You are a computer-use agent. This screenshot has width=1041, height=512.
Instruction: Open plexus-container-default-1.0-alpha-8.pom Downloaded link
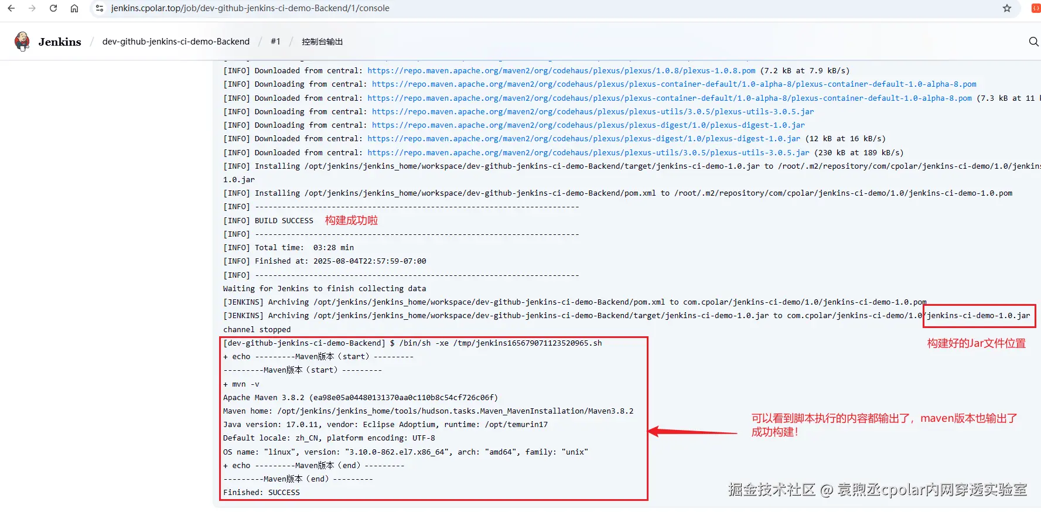coord(670,98)
